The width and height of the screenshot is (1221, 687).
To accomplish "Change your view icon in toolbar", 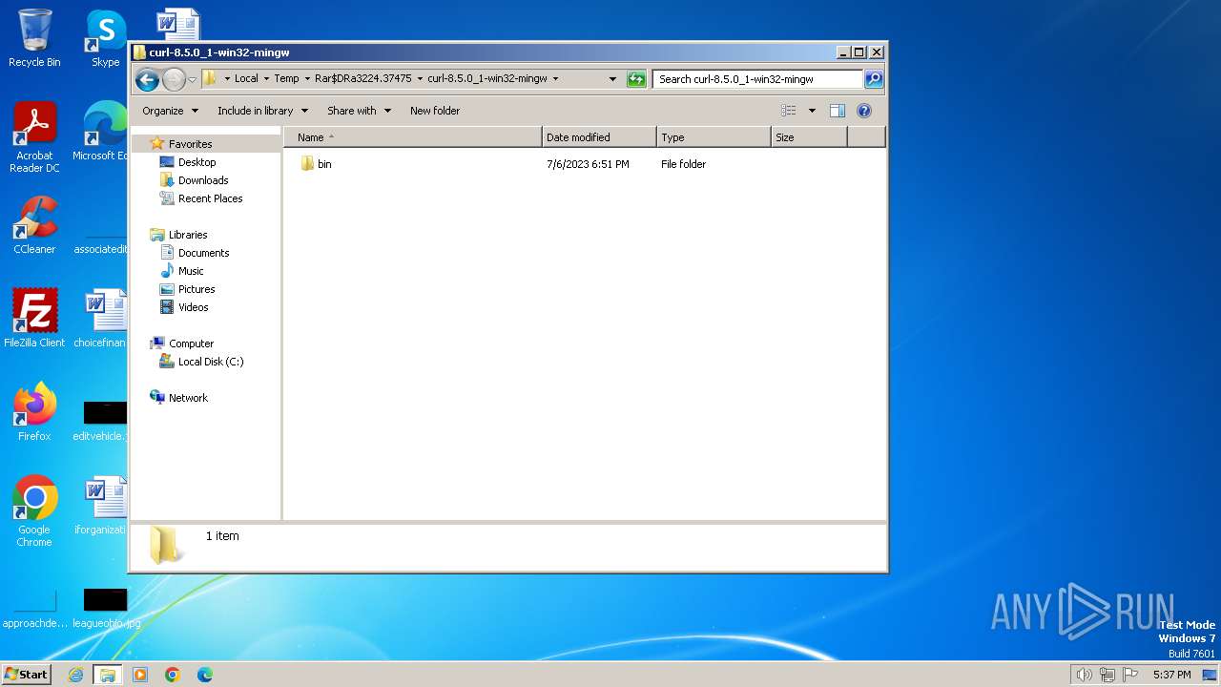I will coord(788,111).
